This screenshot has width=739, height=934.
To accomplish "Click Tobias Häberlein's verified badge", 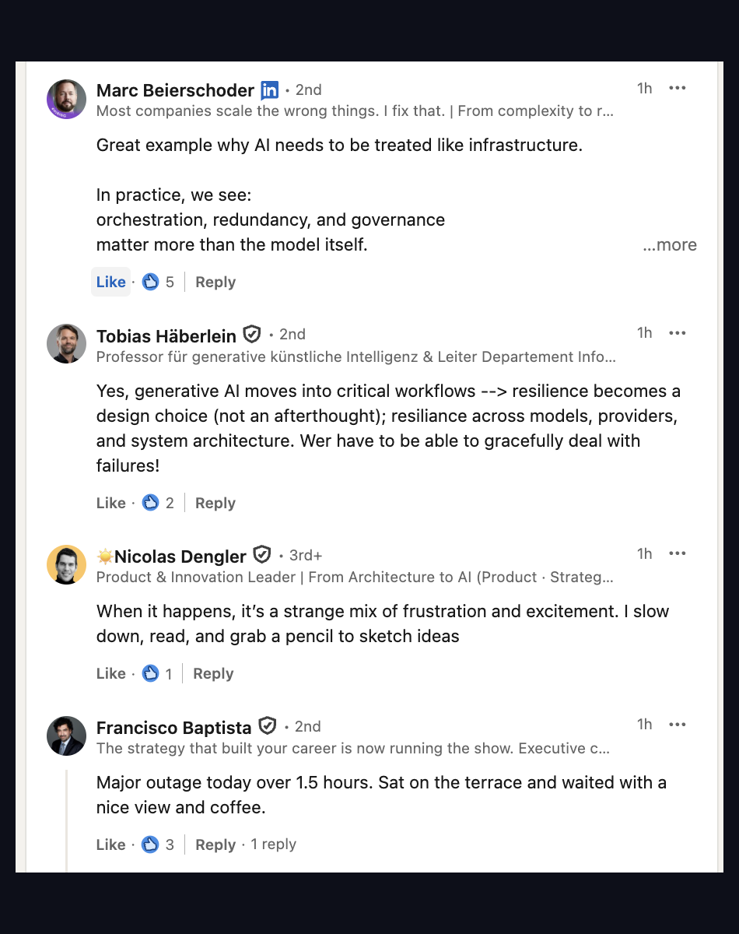I will [251, 335].
